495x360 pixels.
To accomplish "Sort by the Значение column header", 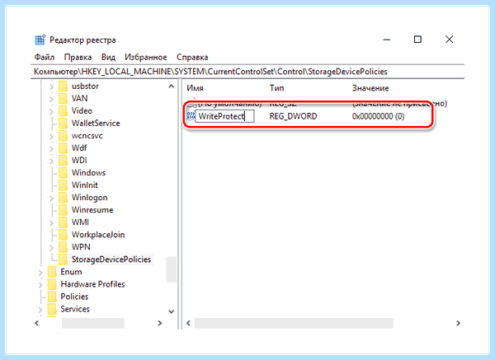I will 370,88.
